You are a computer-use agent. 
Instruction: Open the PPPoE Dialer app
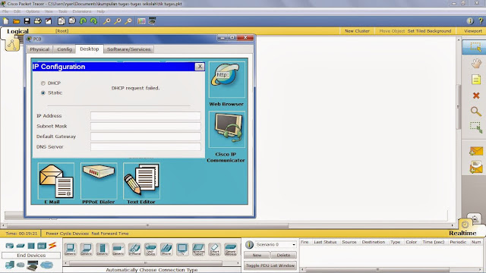click(99, 180)
